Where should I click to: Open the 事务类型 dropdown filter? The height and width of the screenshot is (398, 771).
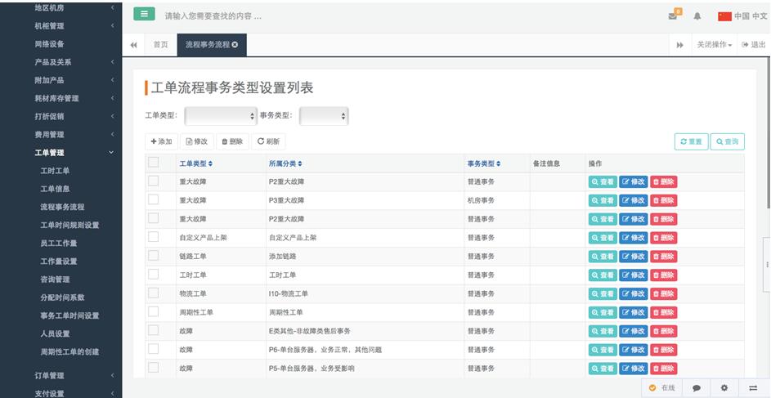click(324, 116)
